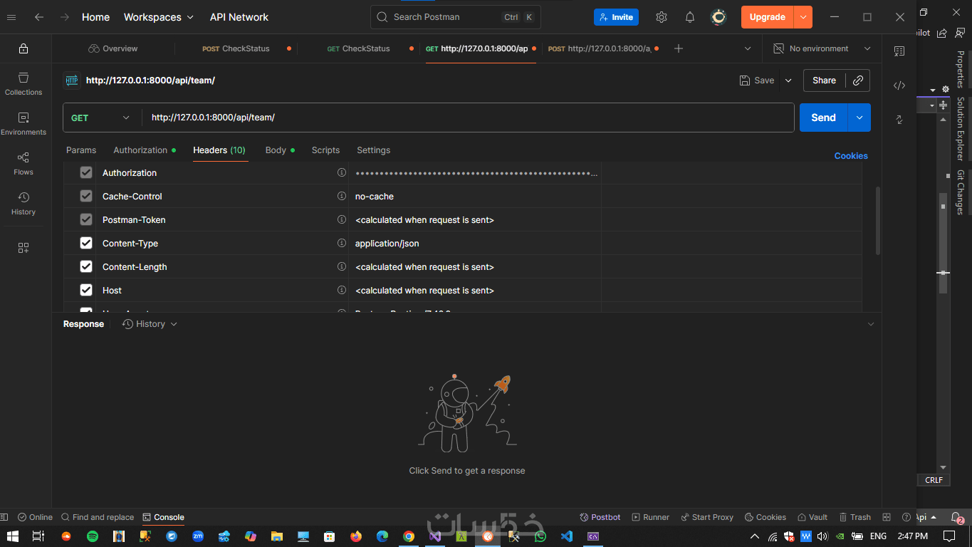Open the new tab with plus icon
Image resolution: width=972 pixels, height=547 pixels.
[x=679, y=48]
